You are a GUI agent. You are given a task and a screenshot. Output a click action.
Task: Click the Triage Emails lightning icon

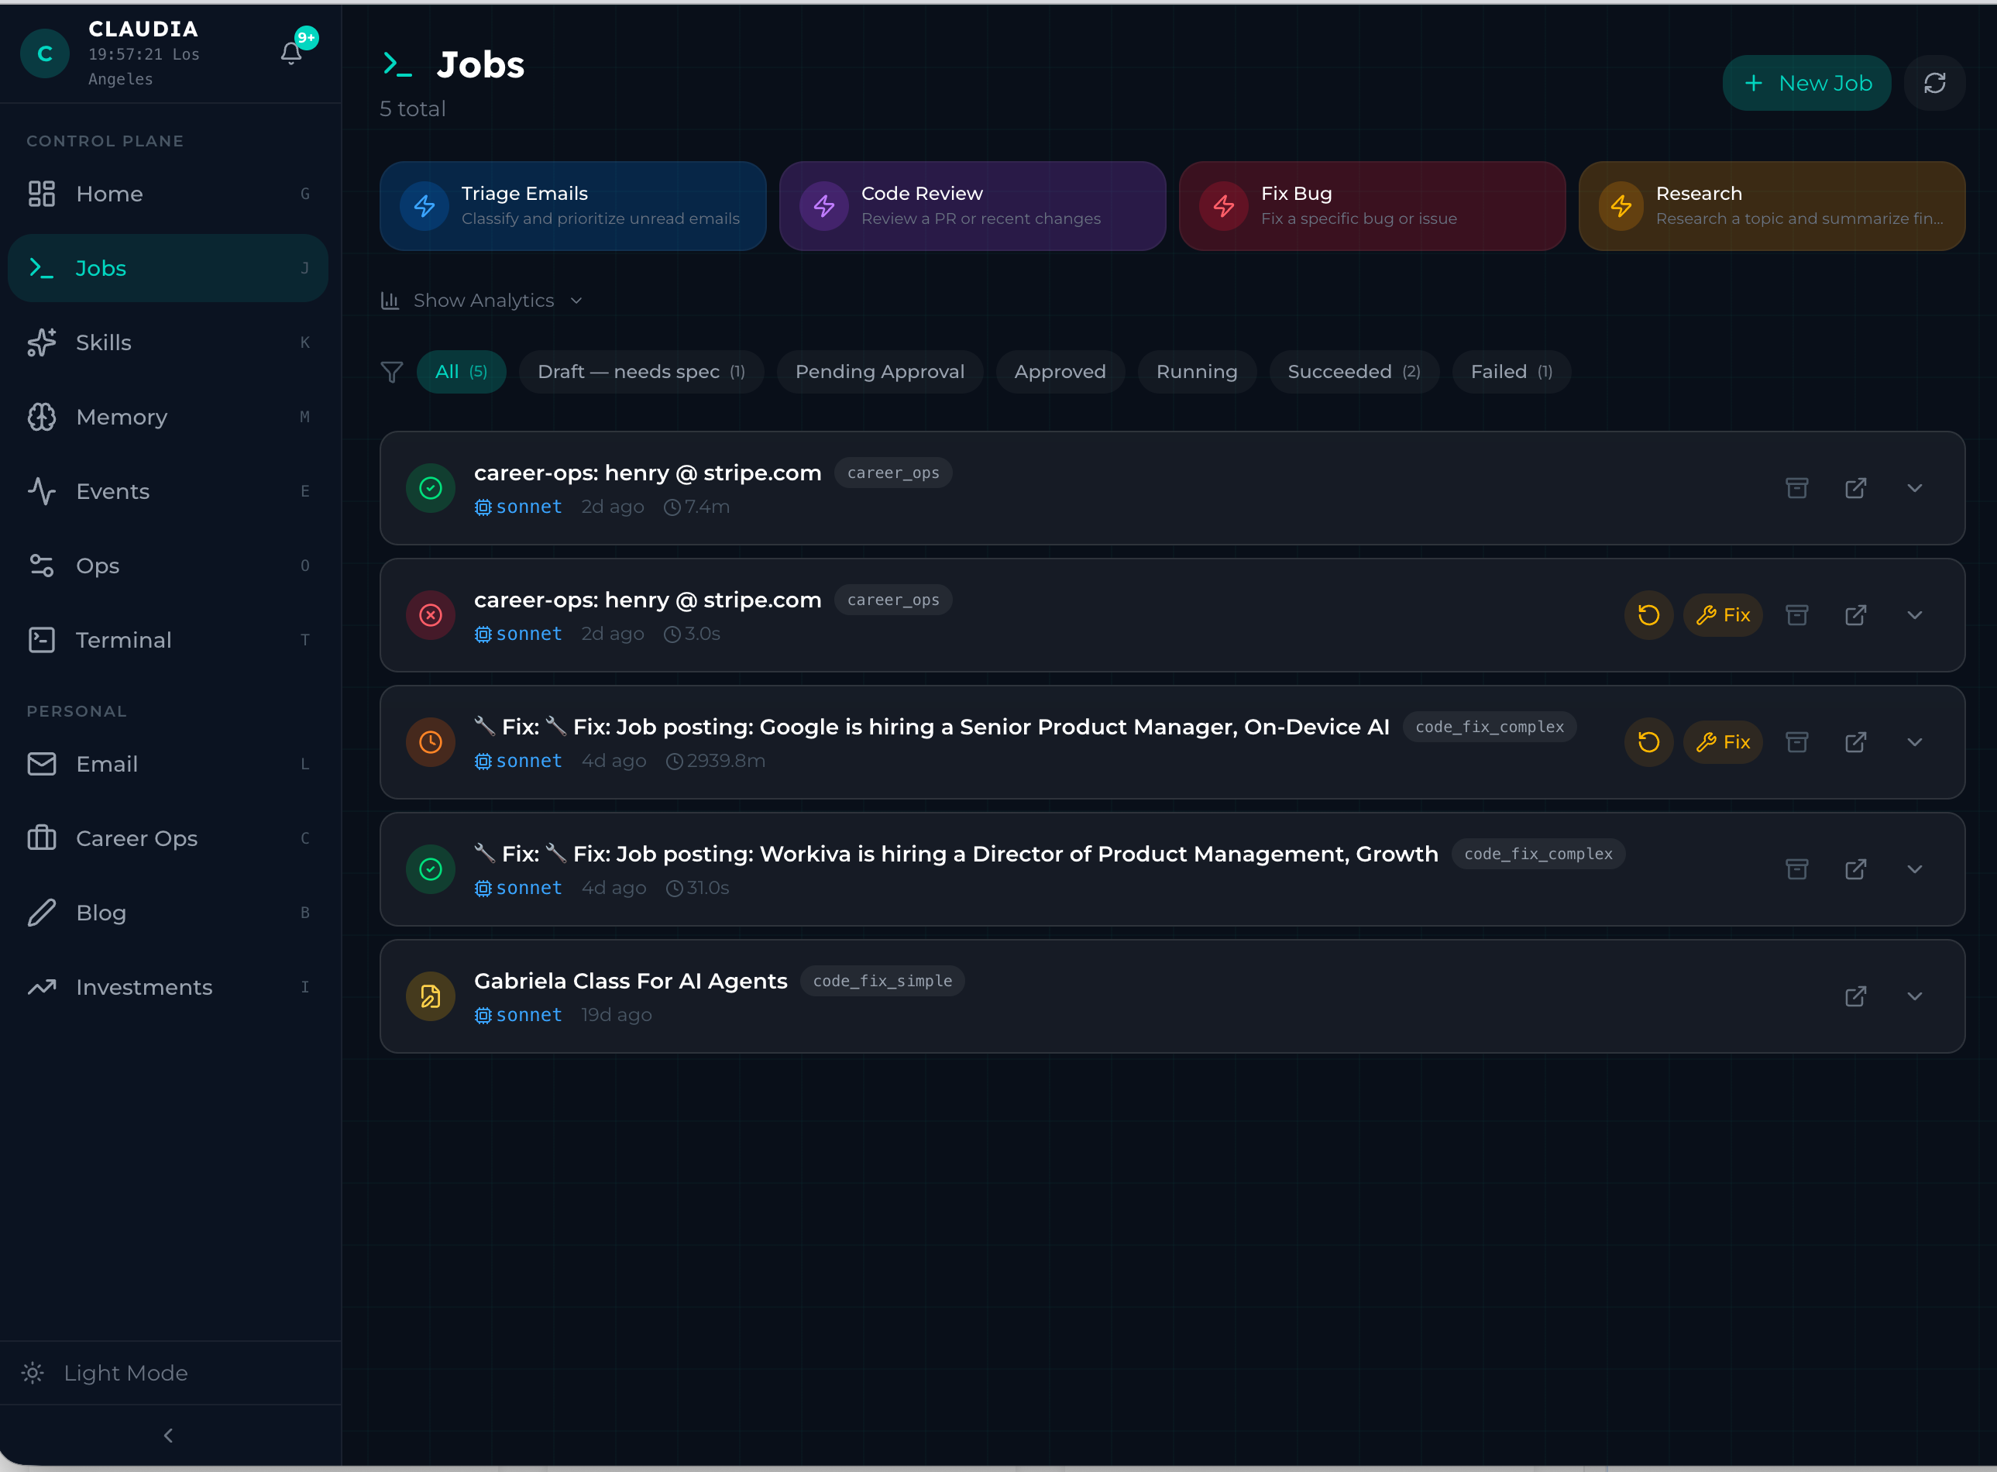[x=424, y=206]
